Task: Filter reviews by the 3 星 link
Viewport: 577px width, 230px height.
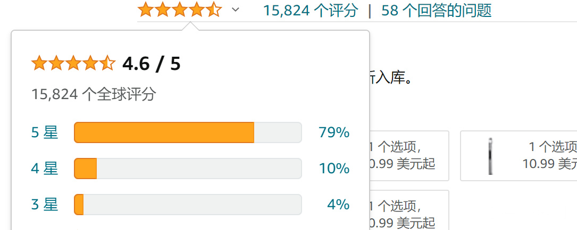Action: [x=45, y=205]
